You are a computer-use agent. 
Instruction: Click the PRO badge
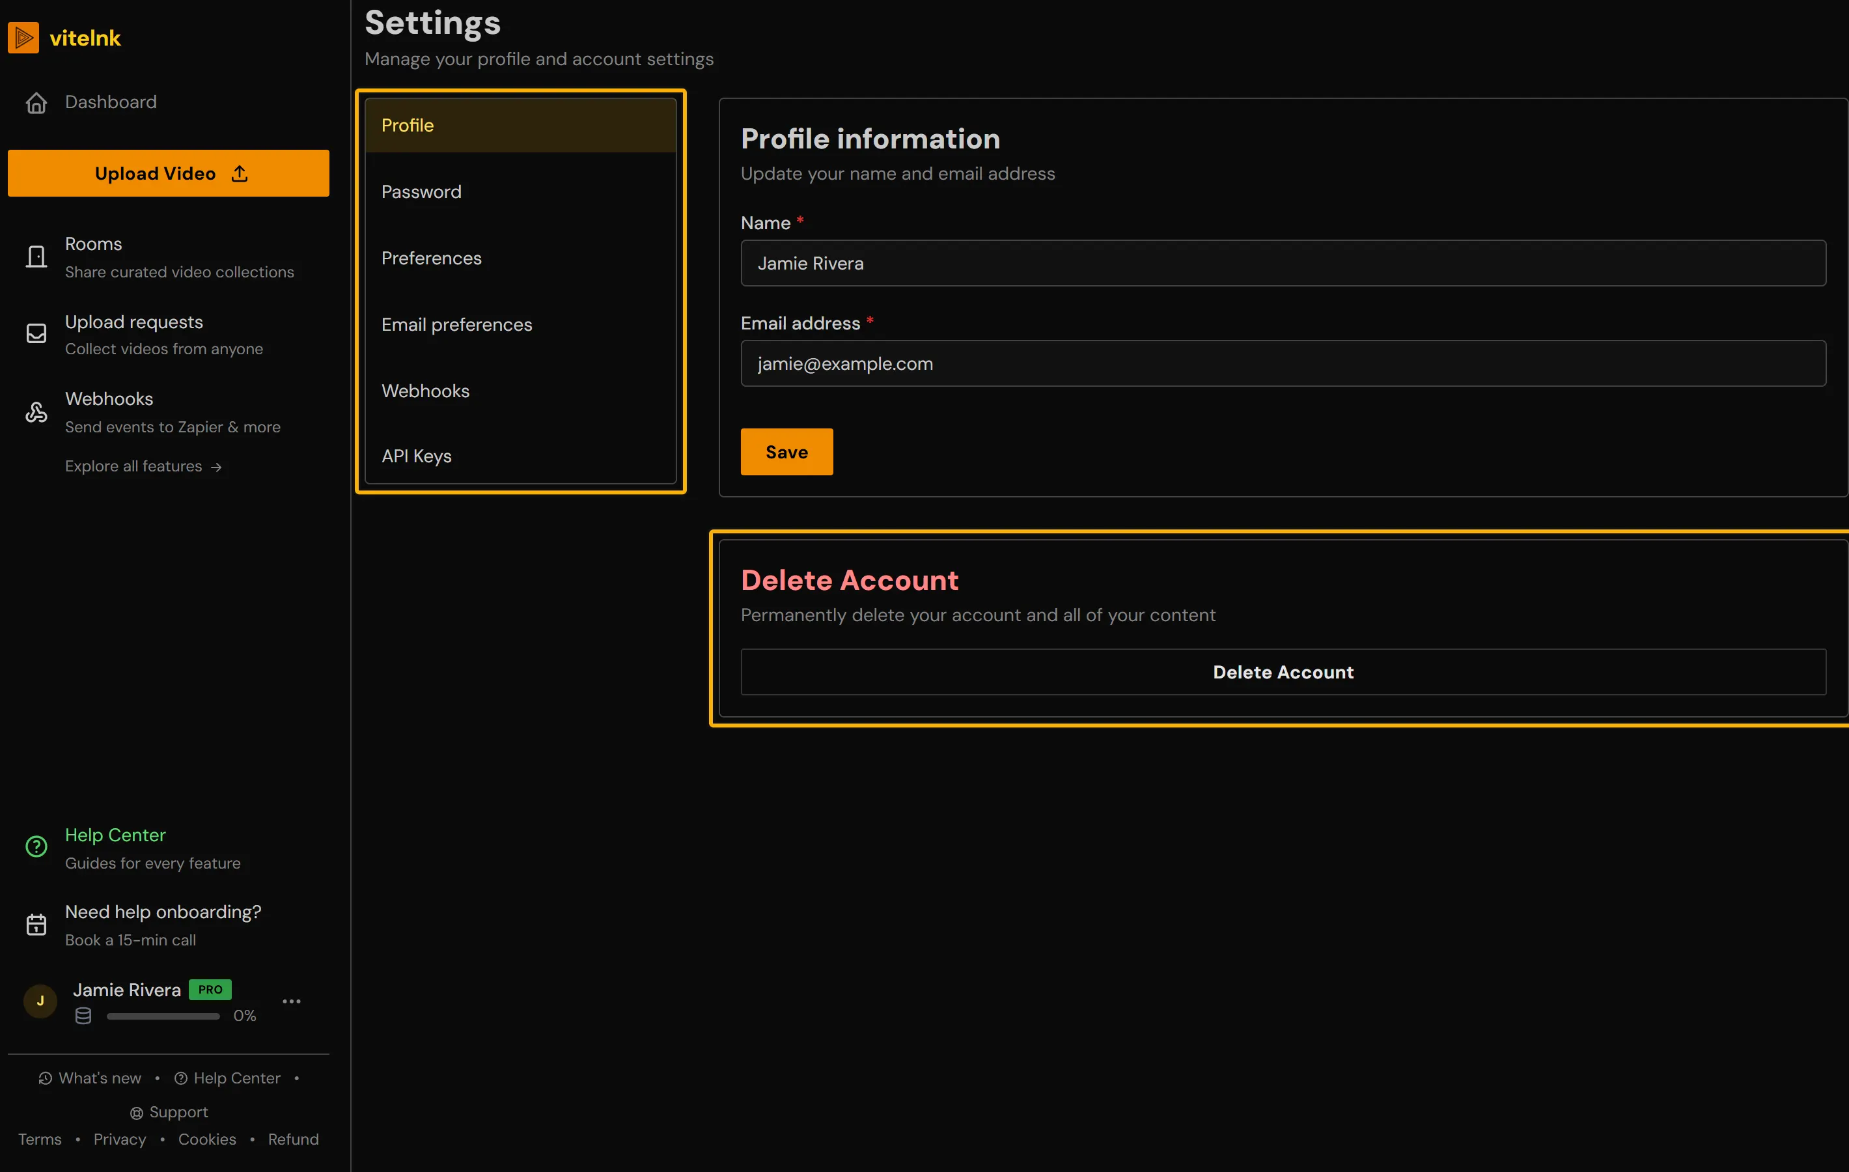click(210, 989)
